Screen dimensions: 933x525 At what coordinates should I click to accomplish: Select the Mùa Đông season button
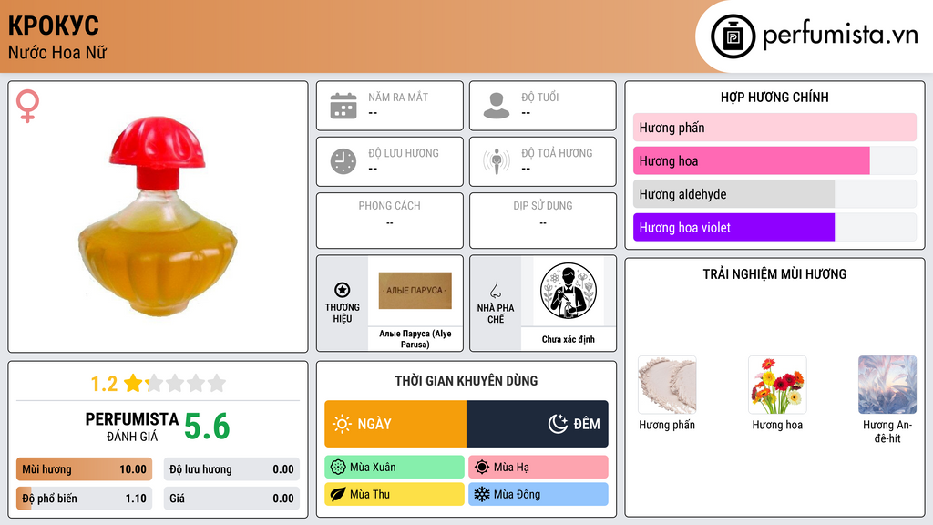(538, 494)
